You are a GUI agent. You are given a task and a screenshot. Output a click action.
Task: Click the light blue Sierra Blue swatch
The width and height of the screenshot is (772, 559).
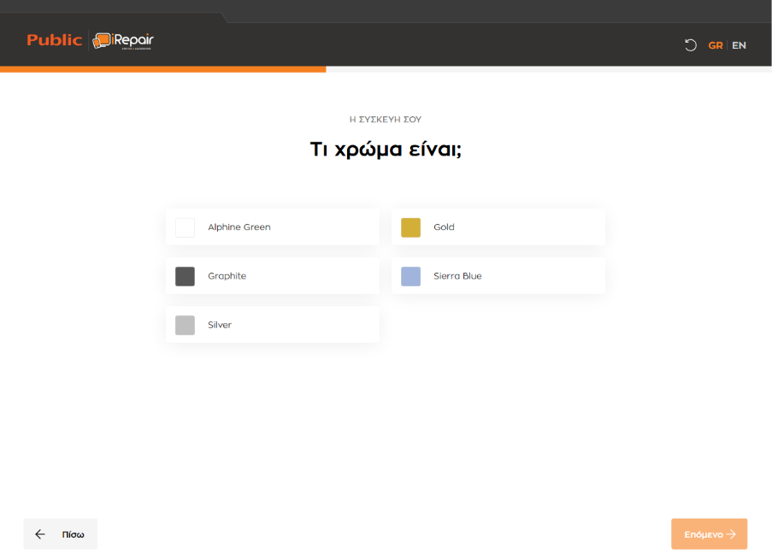pyautogui.click(x=410, y=276)
